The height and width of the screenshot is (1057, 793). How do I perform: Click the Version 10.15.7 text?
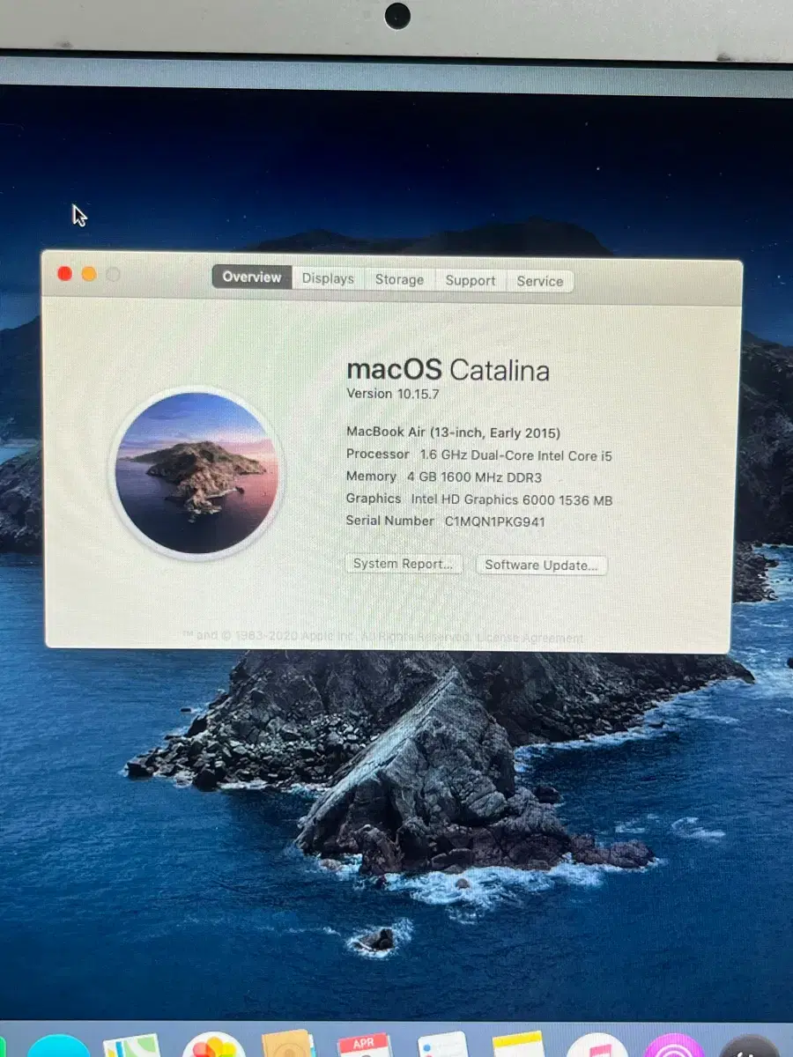click(x=393, y=394)
